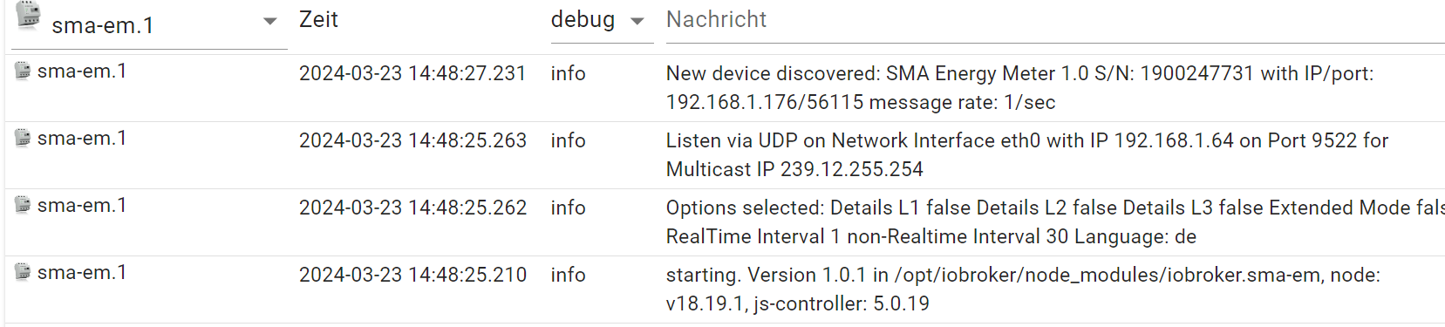
Task: Select the 'Listen via UDP' log message
Action: pyautogui.click(x=1027, y=154)
